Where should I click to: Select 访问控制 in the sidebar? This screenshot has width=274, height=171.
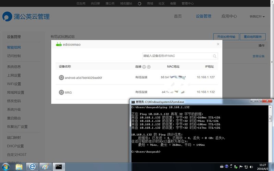tap(14, 56)
